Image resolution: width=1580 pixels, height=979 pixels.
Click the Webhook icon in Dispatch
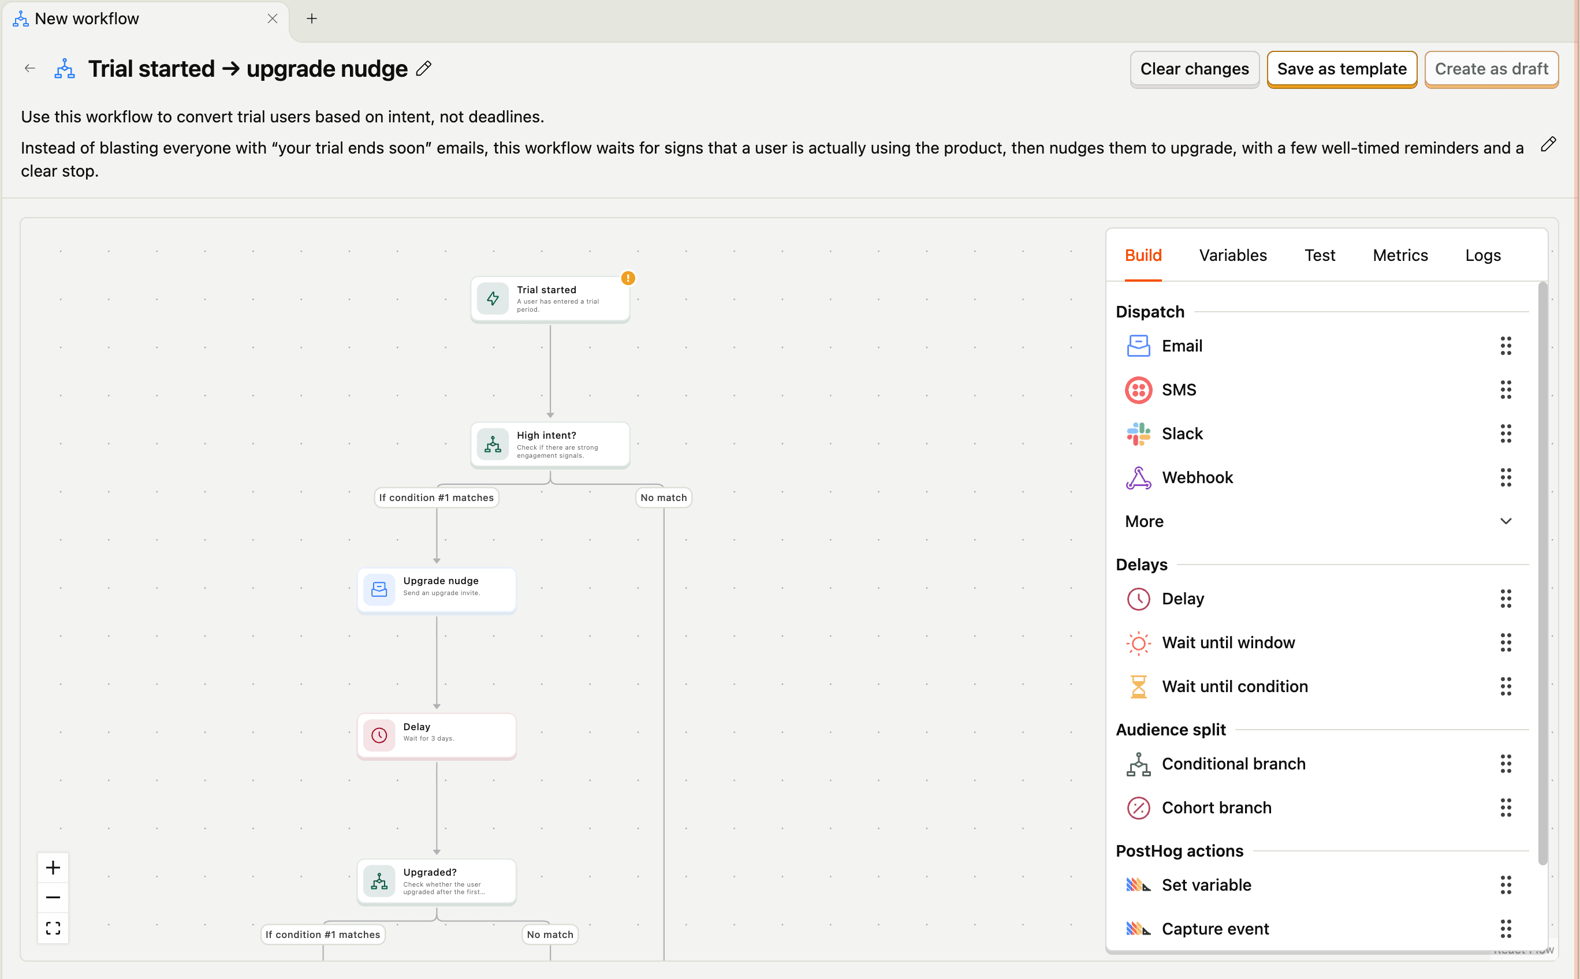pos(1138,478)
